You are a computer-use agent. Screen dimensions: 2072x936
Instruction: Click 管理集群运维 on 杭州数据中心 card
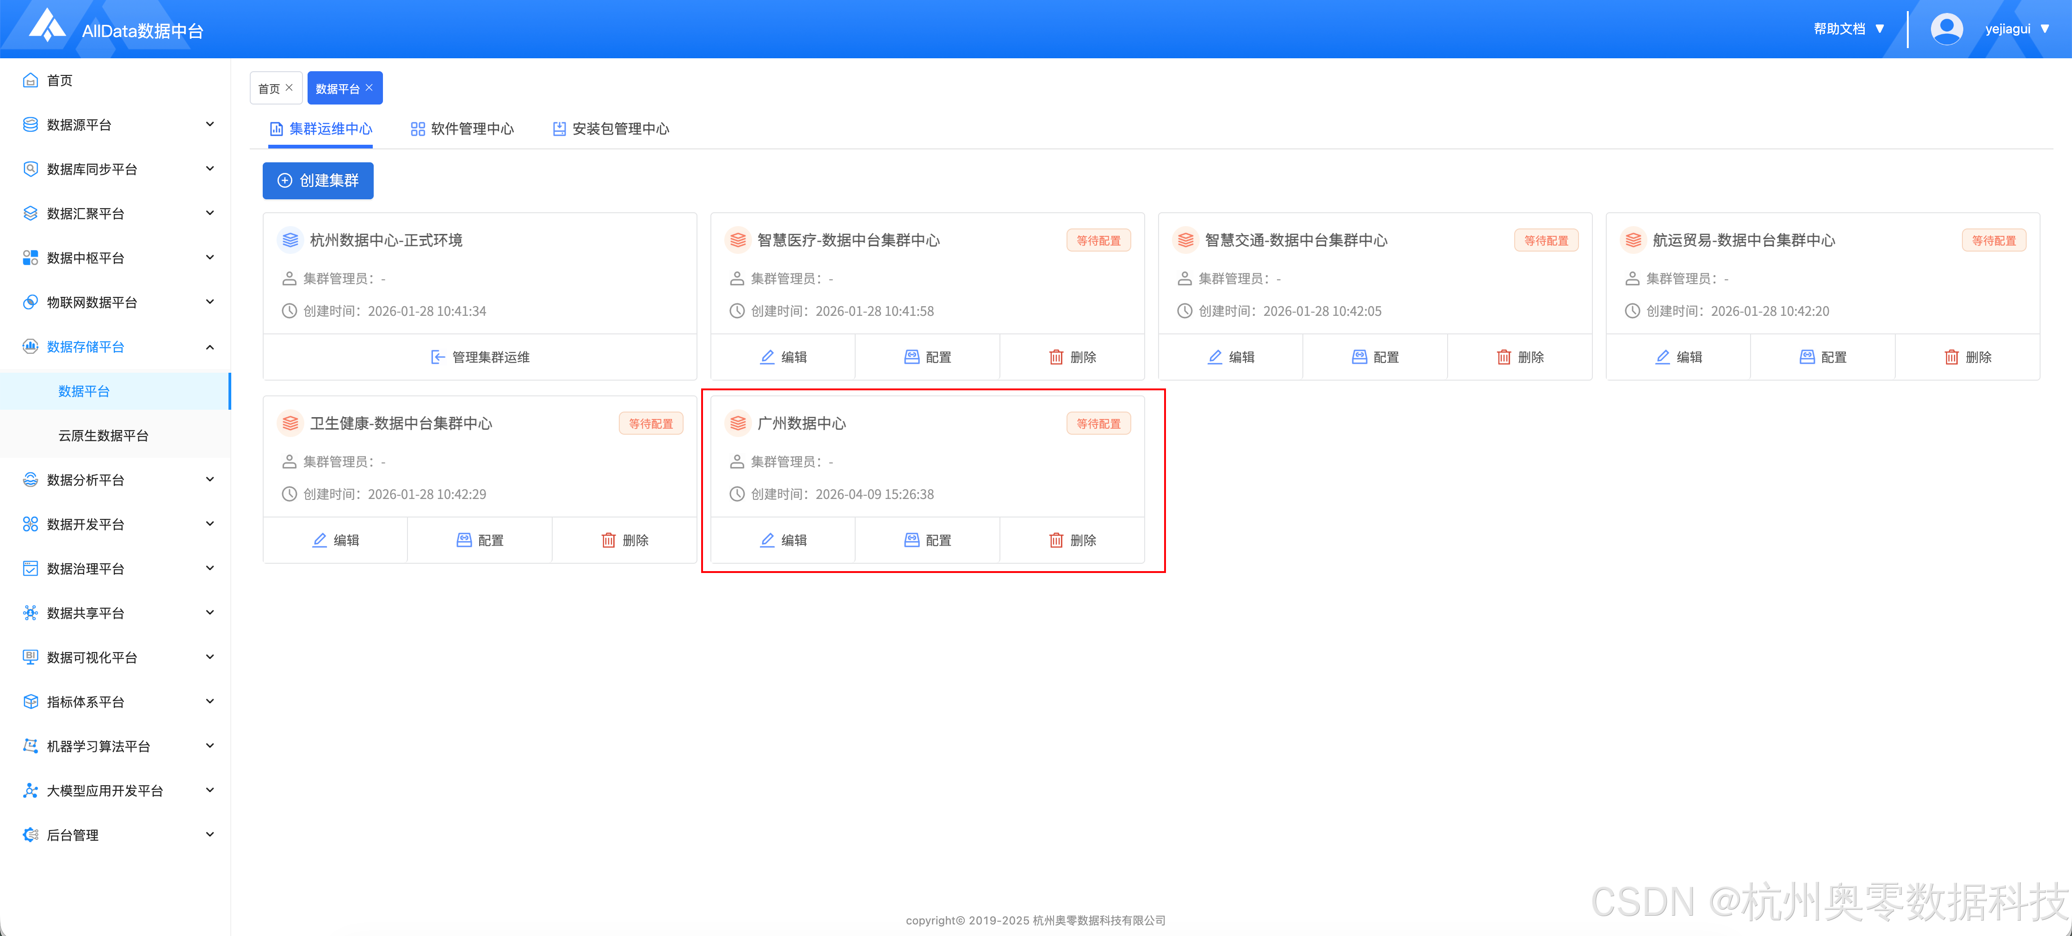click(480, 357)
